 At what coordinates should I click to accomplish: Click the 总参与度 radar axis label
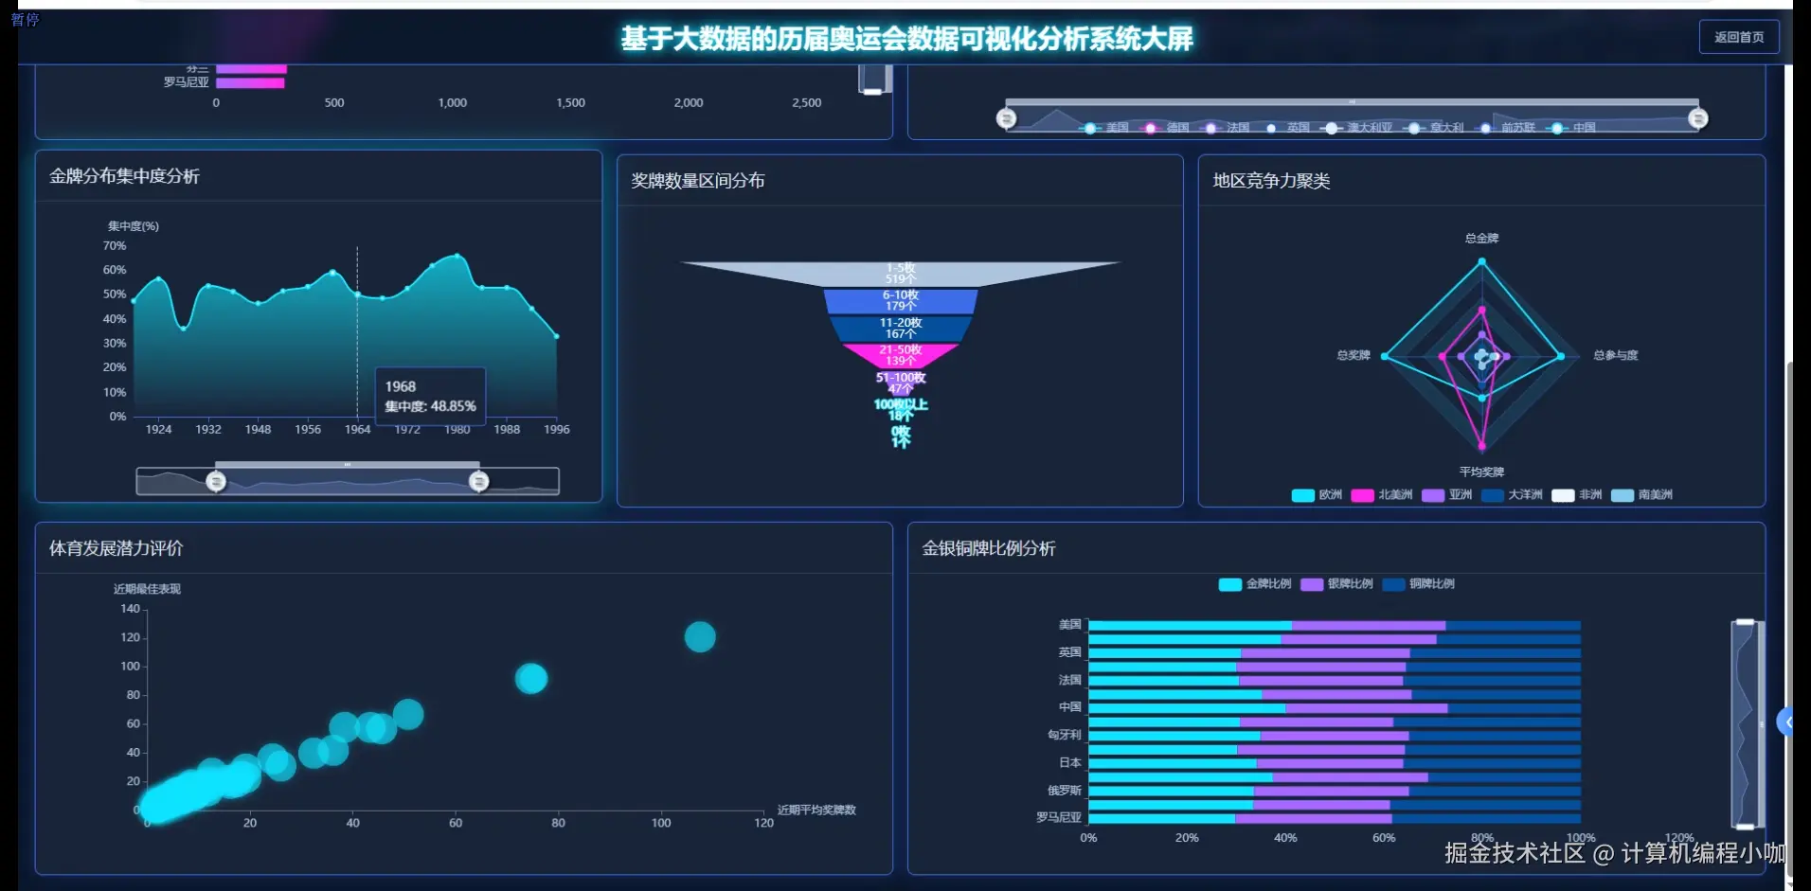tap(1616, 355)
